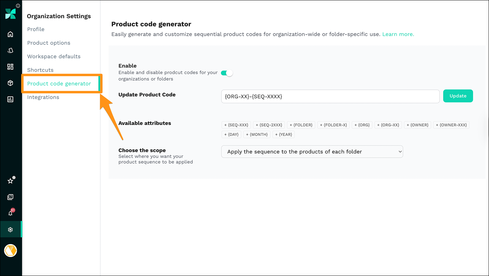Select the cube-shaped Products icon
This screenshot has height=276, width=489.
coord(10,83)
